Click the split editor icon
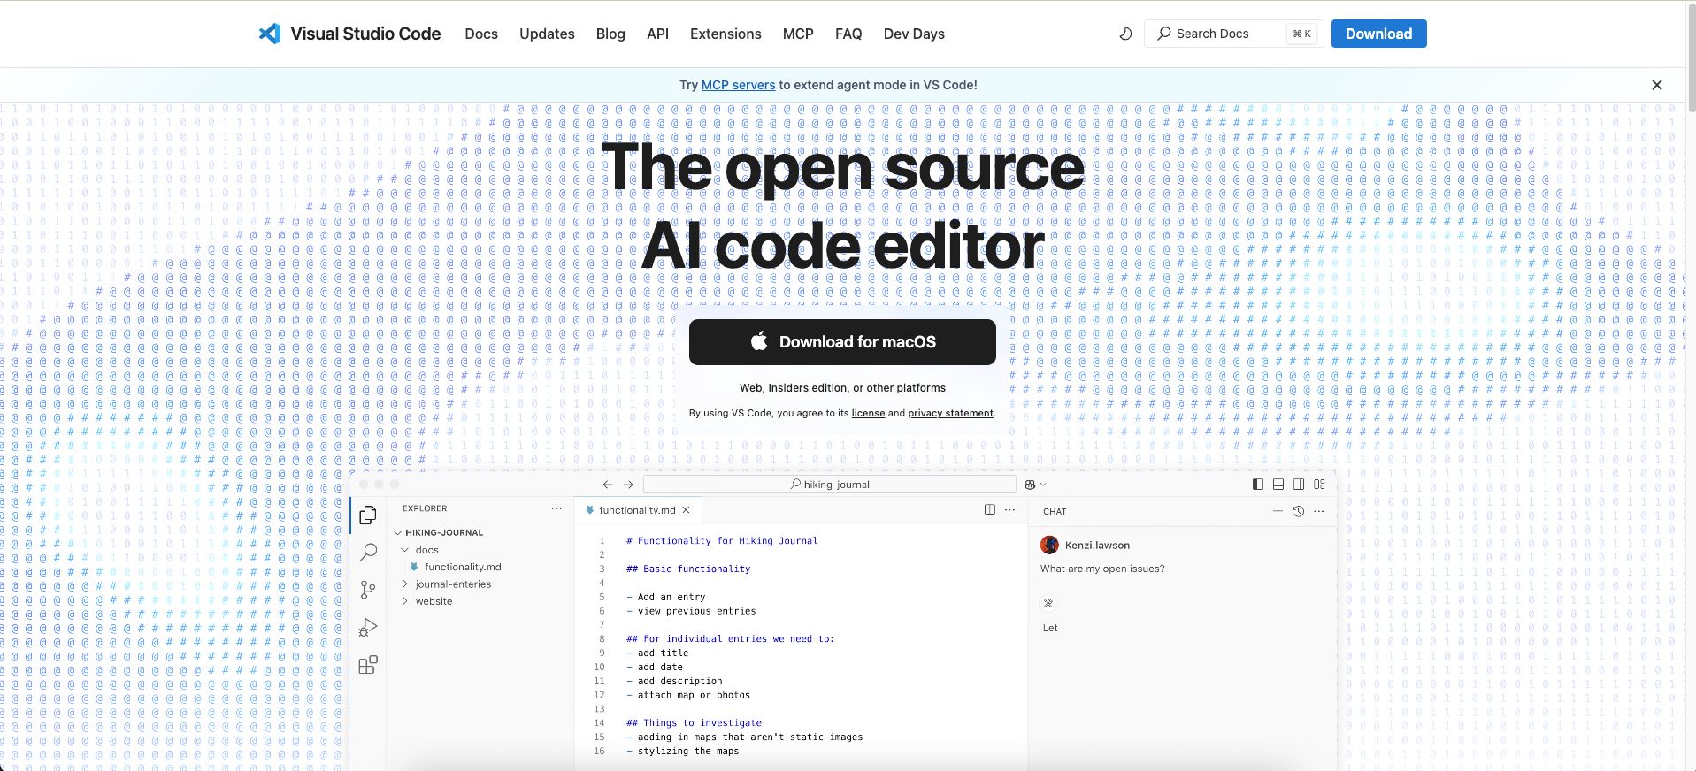The image size is (1696, 771). [x=990, y=510]
